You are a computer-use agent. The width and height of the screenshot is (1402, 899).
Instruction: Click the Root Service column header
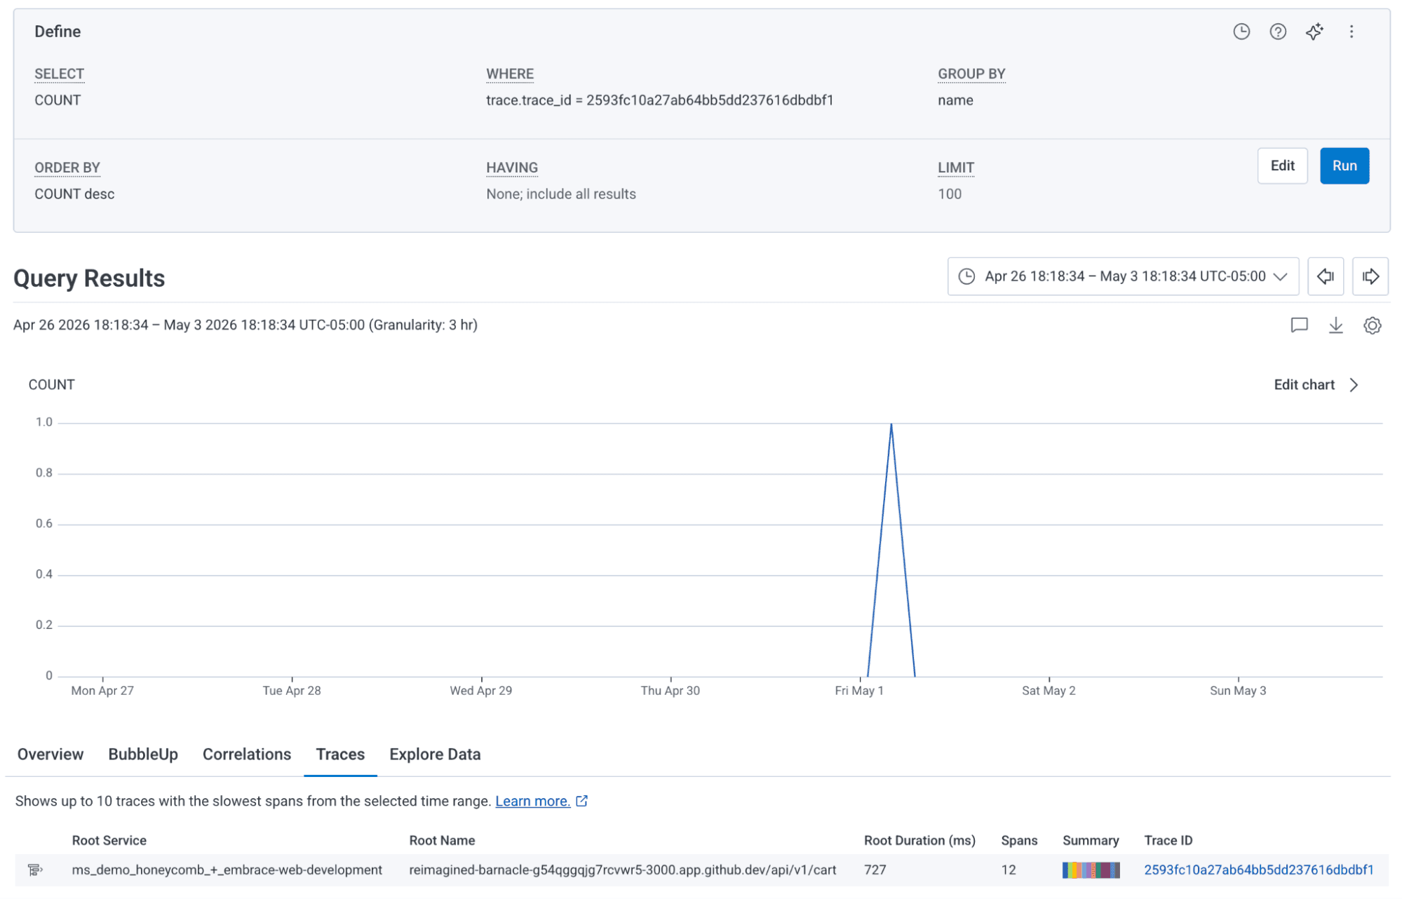[x=109, y=841]
